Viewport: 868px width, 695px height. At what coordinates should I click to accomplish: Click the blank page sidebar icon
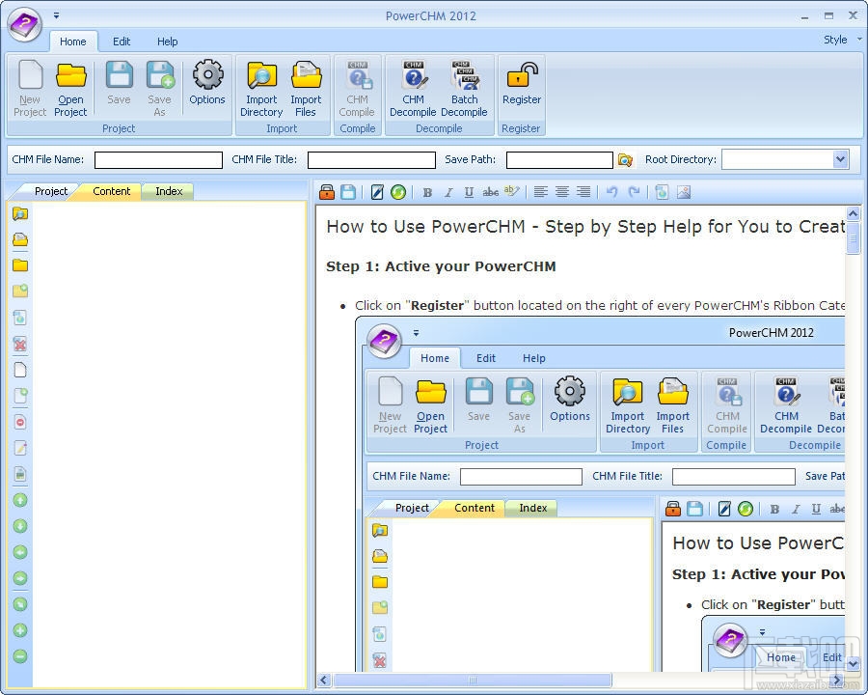20,370
